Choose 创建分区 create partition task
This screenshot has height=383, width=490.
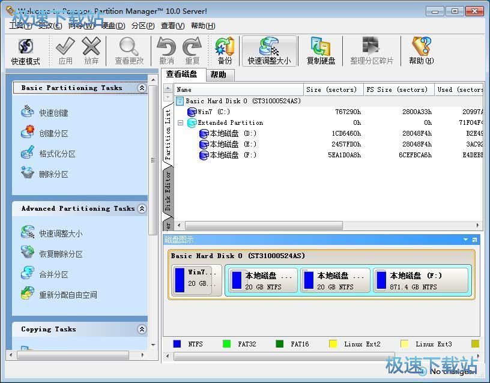(44, 133)
